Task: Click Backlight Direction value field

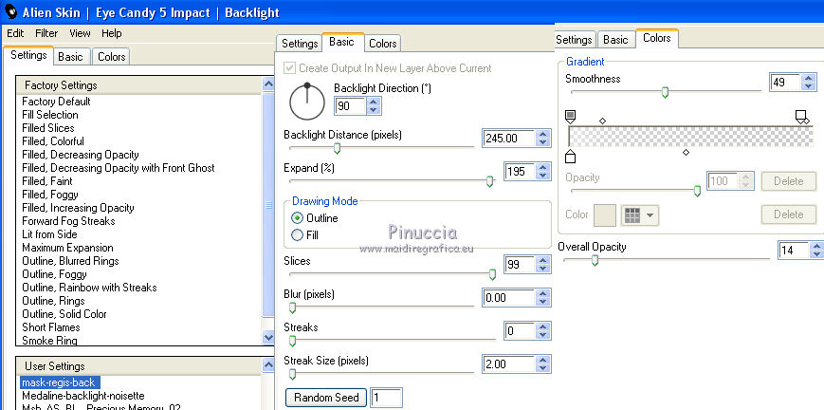Action: 351,106
